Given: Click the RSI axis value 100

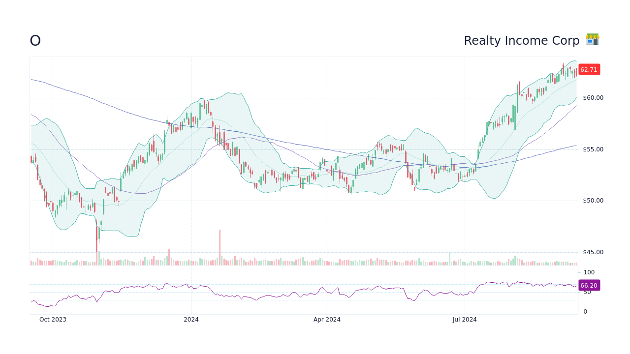Looking at the screenshot, I should pyautogui.click(x=589, y=272).
